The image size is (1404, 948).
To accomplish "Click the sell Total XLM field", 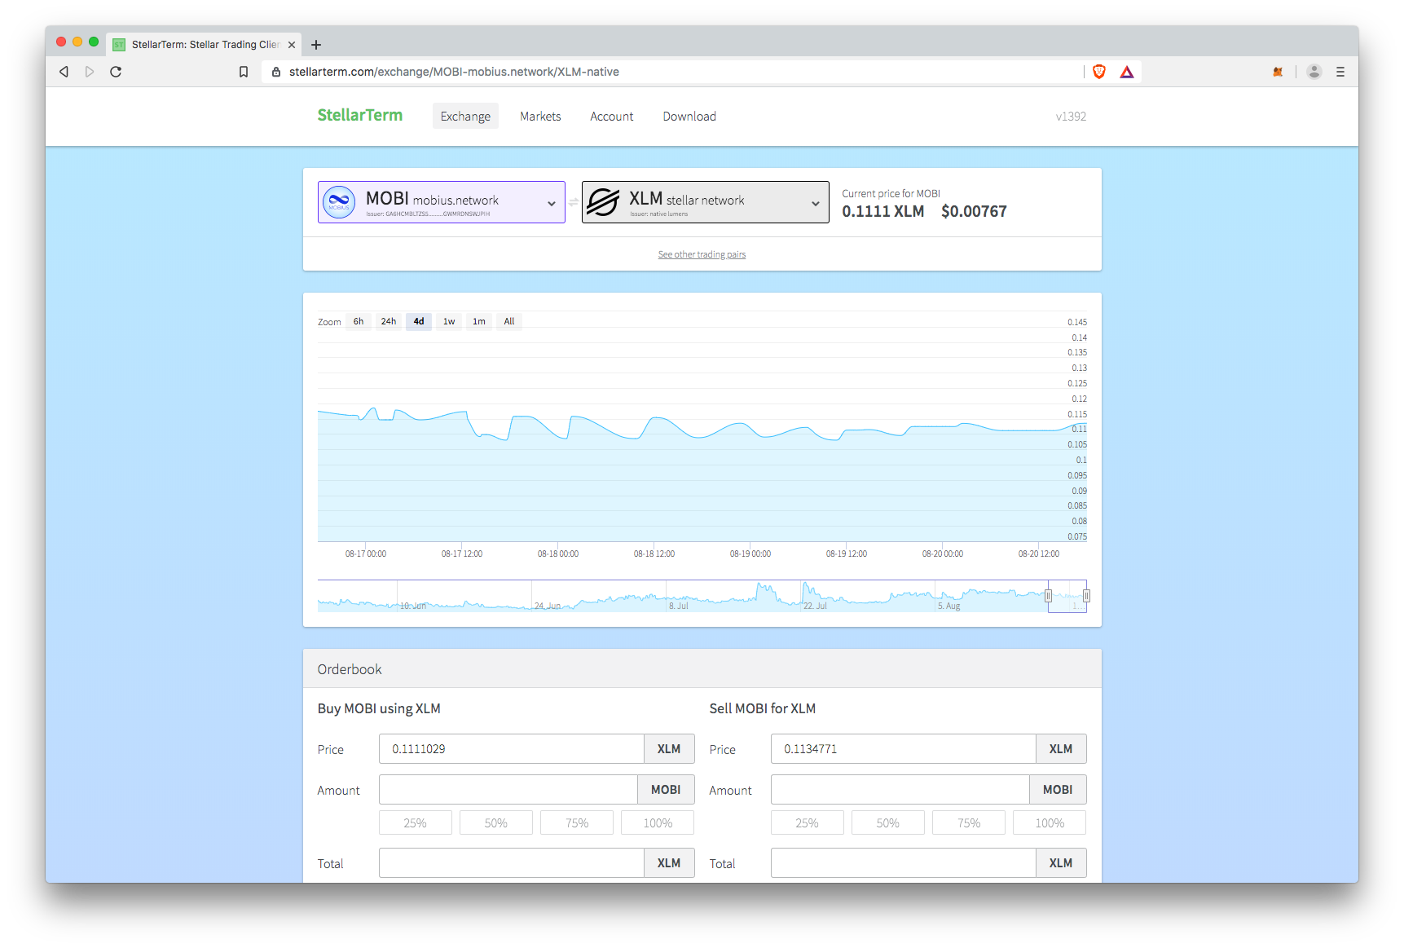I will tap(904, 863).
